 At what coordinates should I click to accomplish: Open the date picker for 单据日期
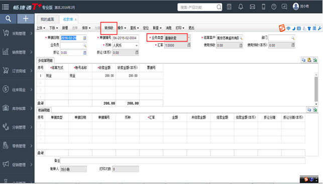tap(84, 38)
